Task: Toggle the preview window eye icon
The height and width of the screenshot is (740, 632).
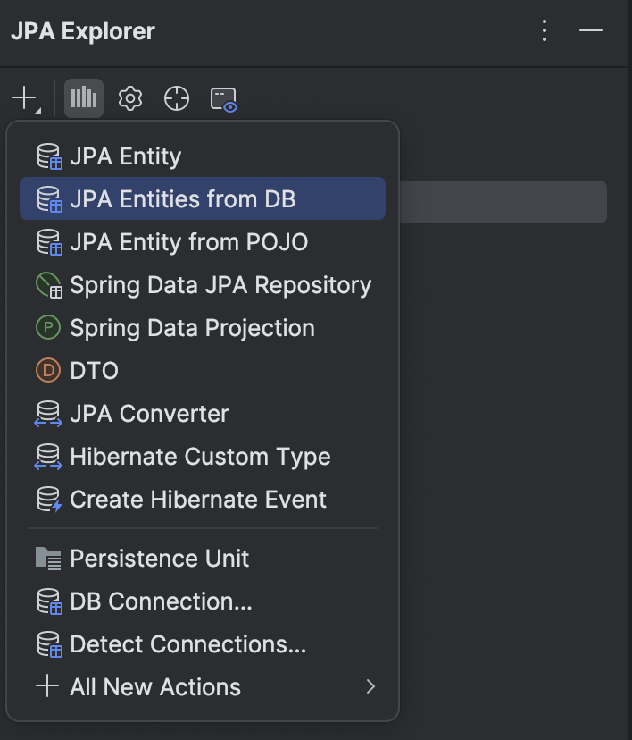Action: tap(223, 99)
